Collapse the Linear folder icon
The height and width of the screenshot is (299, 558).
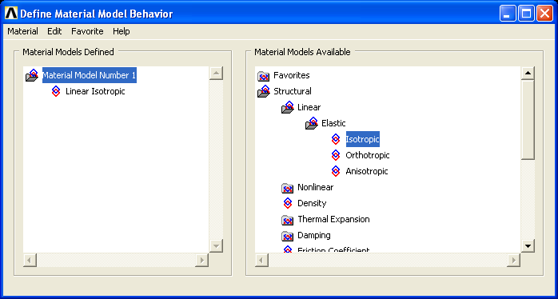click(288, 107)
